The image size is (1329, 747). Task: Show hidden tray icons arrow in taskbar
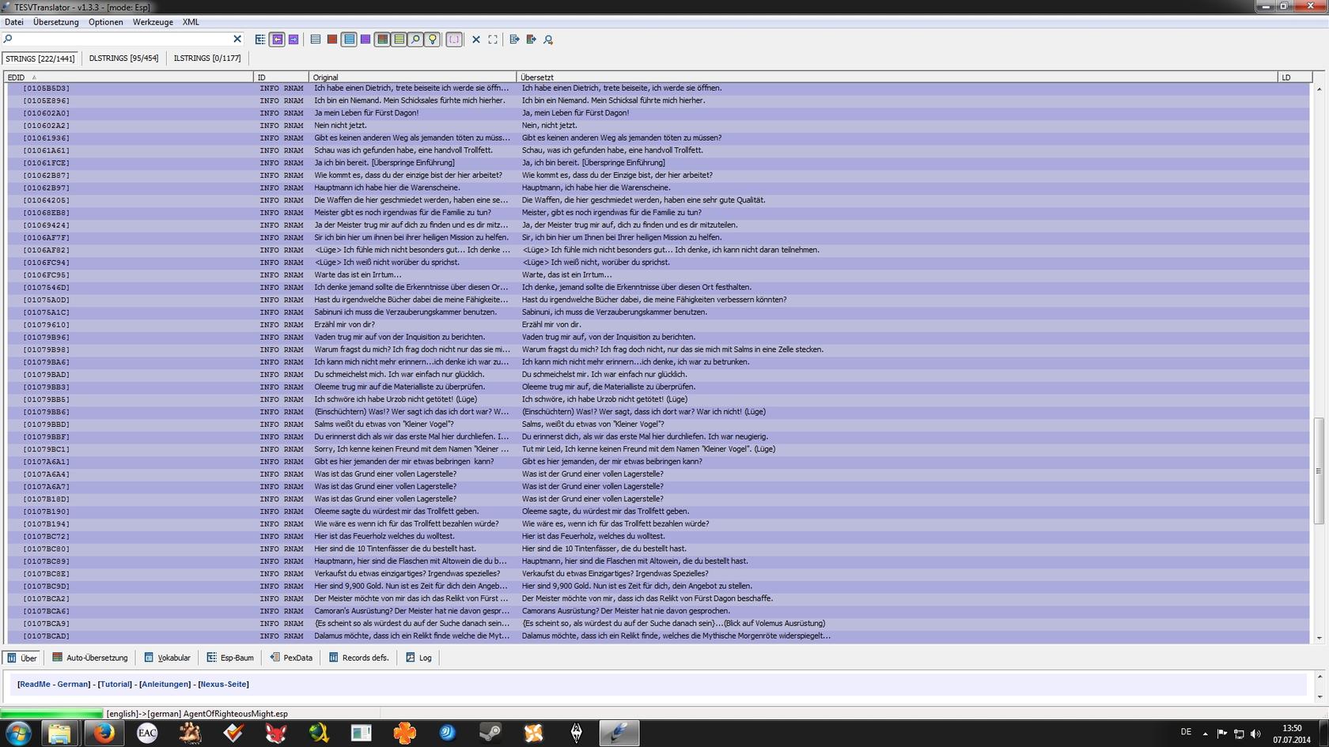pyautogui.click(x=1205, y=734)
